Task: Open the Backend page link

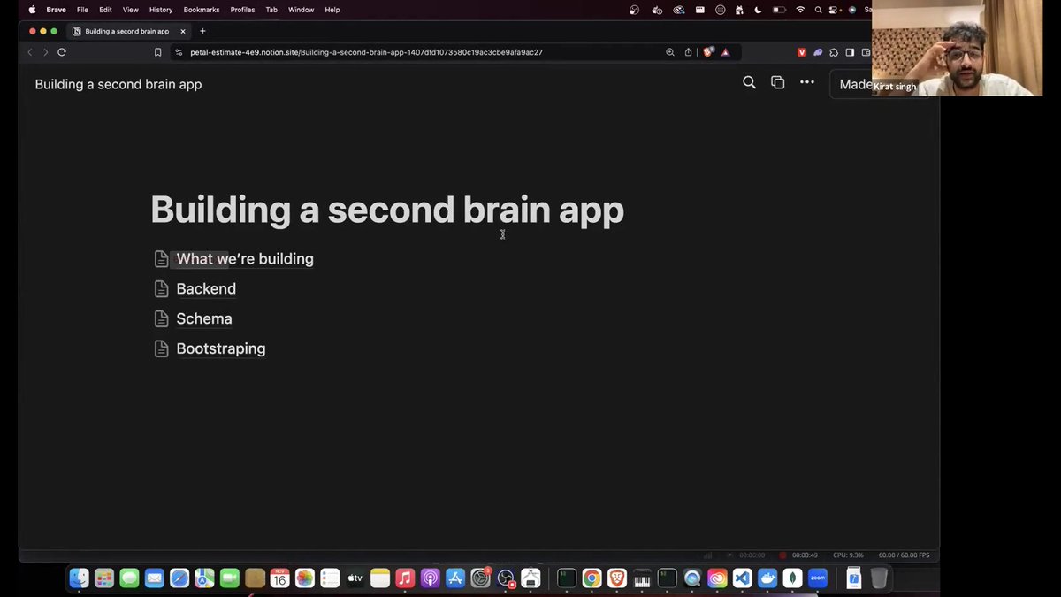Action: pyautogui.click(x=206, y=289)
